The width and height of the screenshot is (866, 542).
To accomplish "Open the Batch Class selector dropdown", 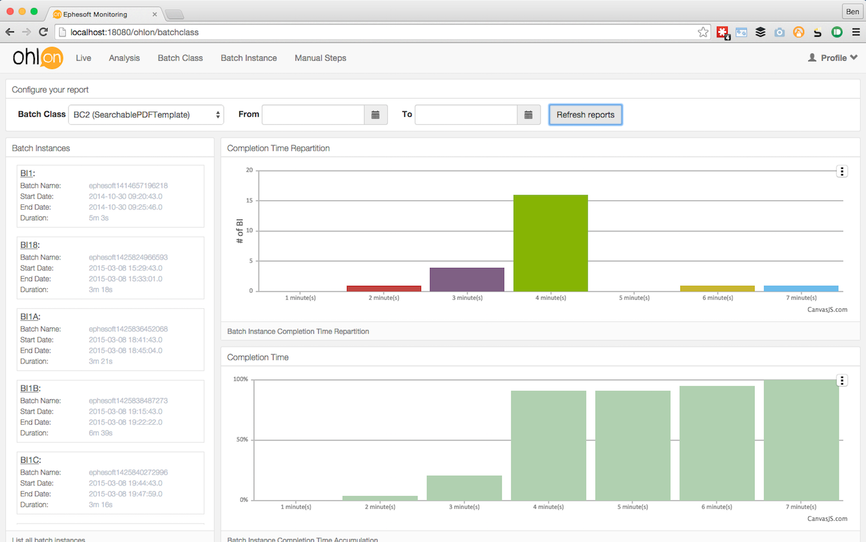I will pyautogui.click(x=146, y=114).
